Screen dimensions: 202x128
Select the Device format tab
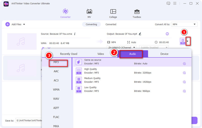pos(164,54)
